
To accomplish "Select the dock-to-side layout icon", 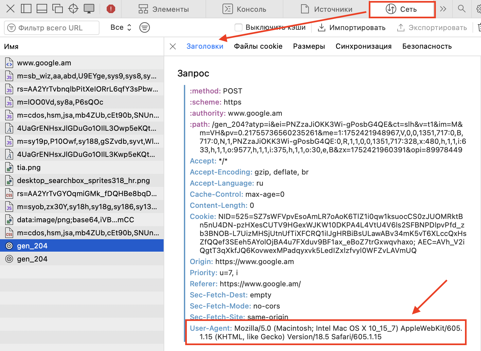I will pyautogui.click(x=26, y=9).
